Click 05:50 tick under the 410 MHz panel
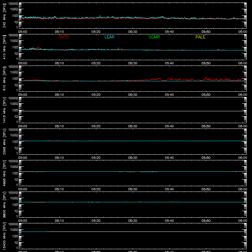The image size is (252, 252). click(206, 63)
